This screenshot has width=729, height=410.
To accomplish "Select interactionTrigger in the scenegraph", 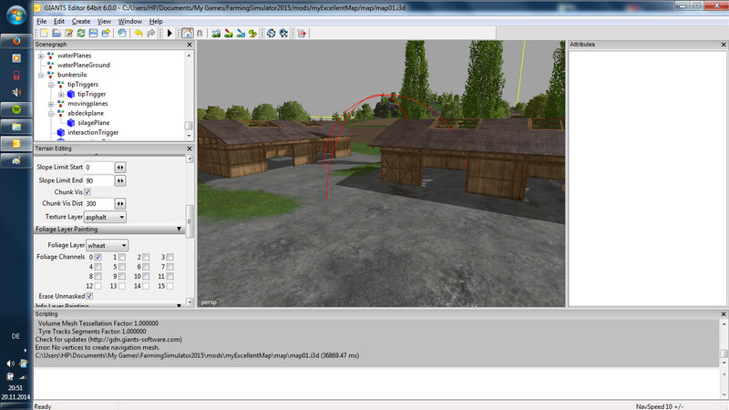I will click(x=93, y=132).
